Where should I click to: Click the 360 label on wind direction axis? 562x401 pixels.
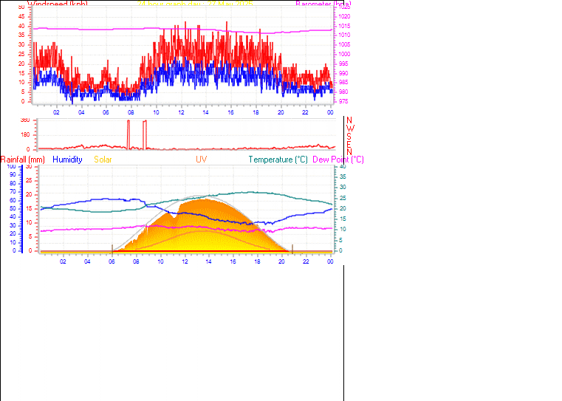click(24, 120)
